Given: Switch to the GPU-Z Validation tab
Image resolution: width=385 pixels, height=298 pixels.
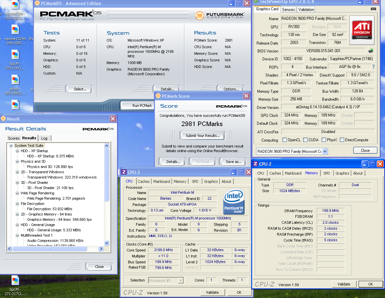Looking at the screenshot, I should [306, 9].
